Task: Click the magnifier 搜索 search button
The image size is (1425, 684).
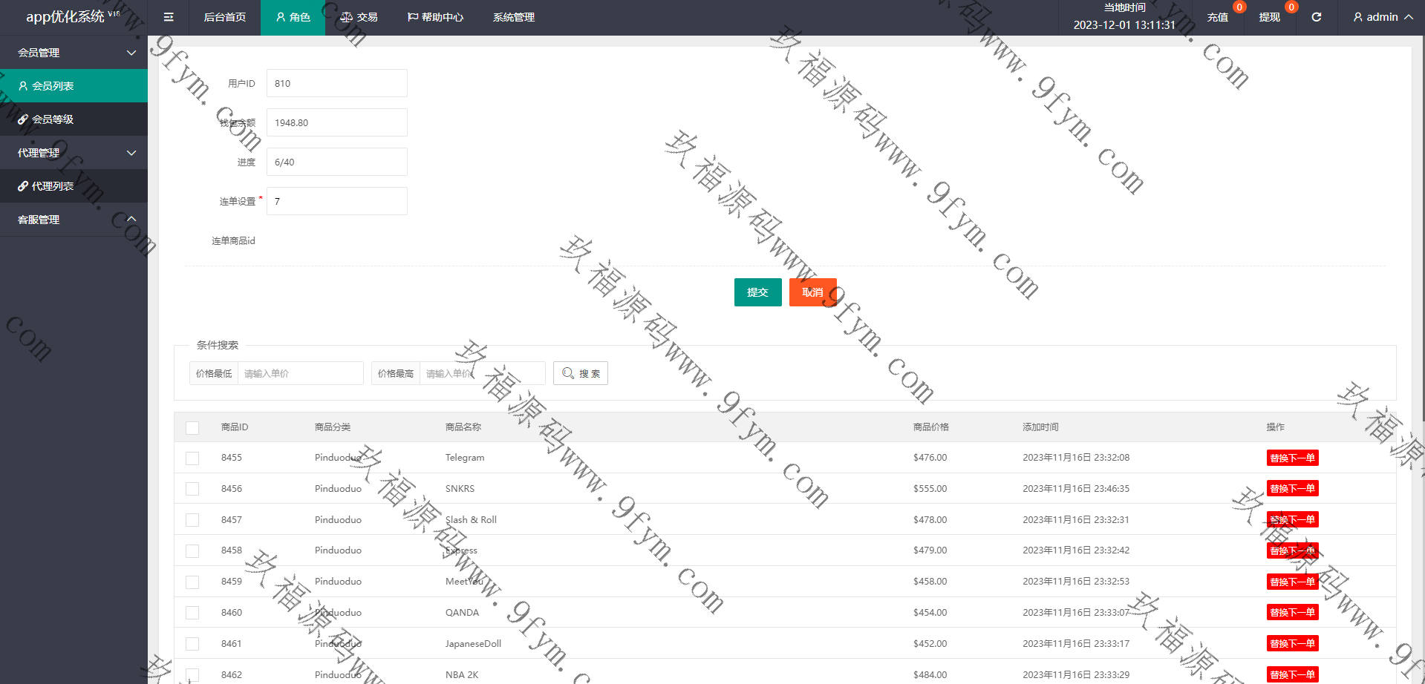Action: 580,373
